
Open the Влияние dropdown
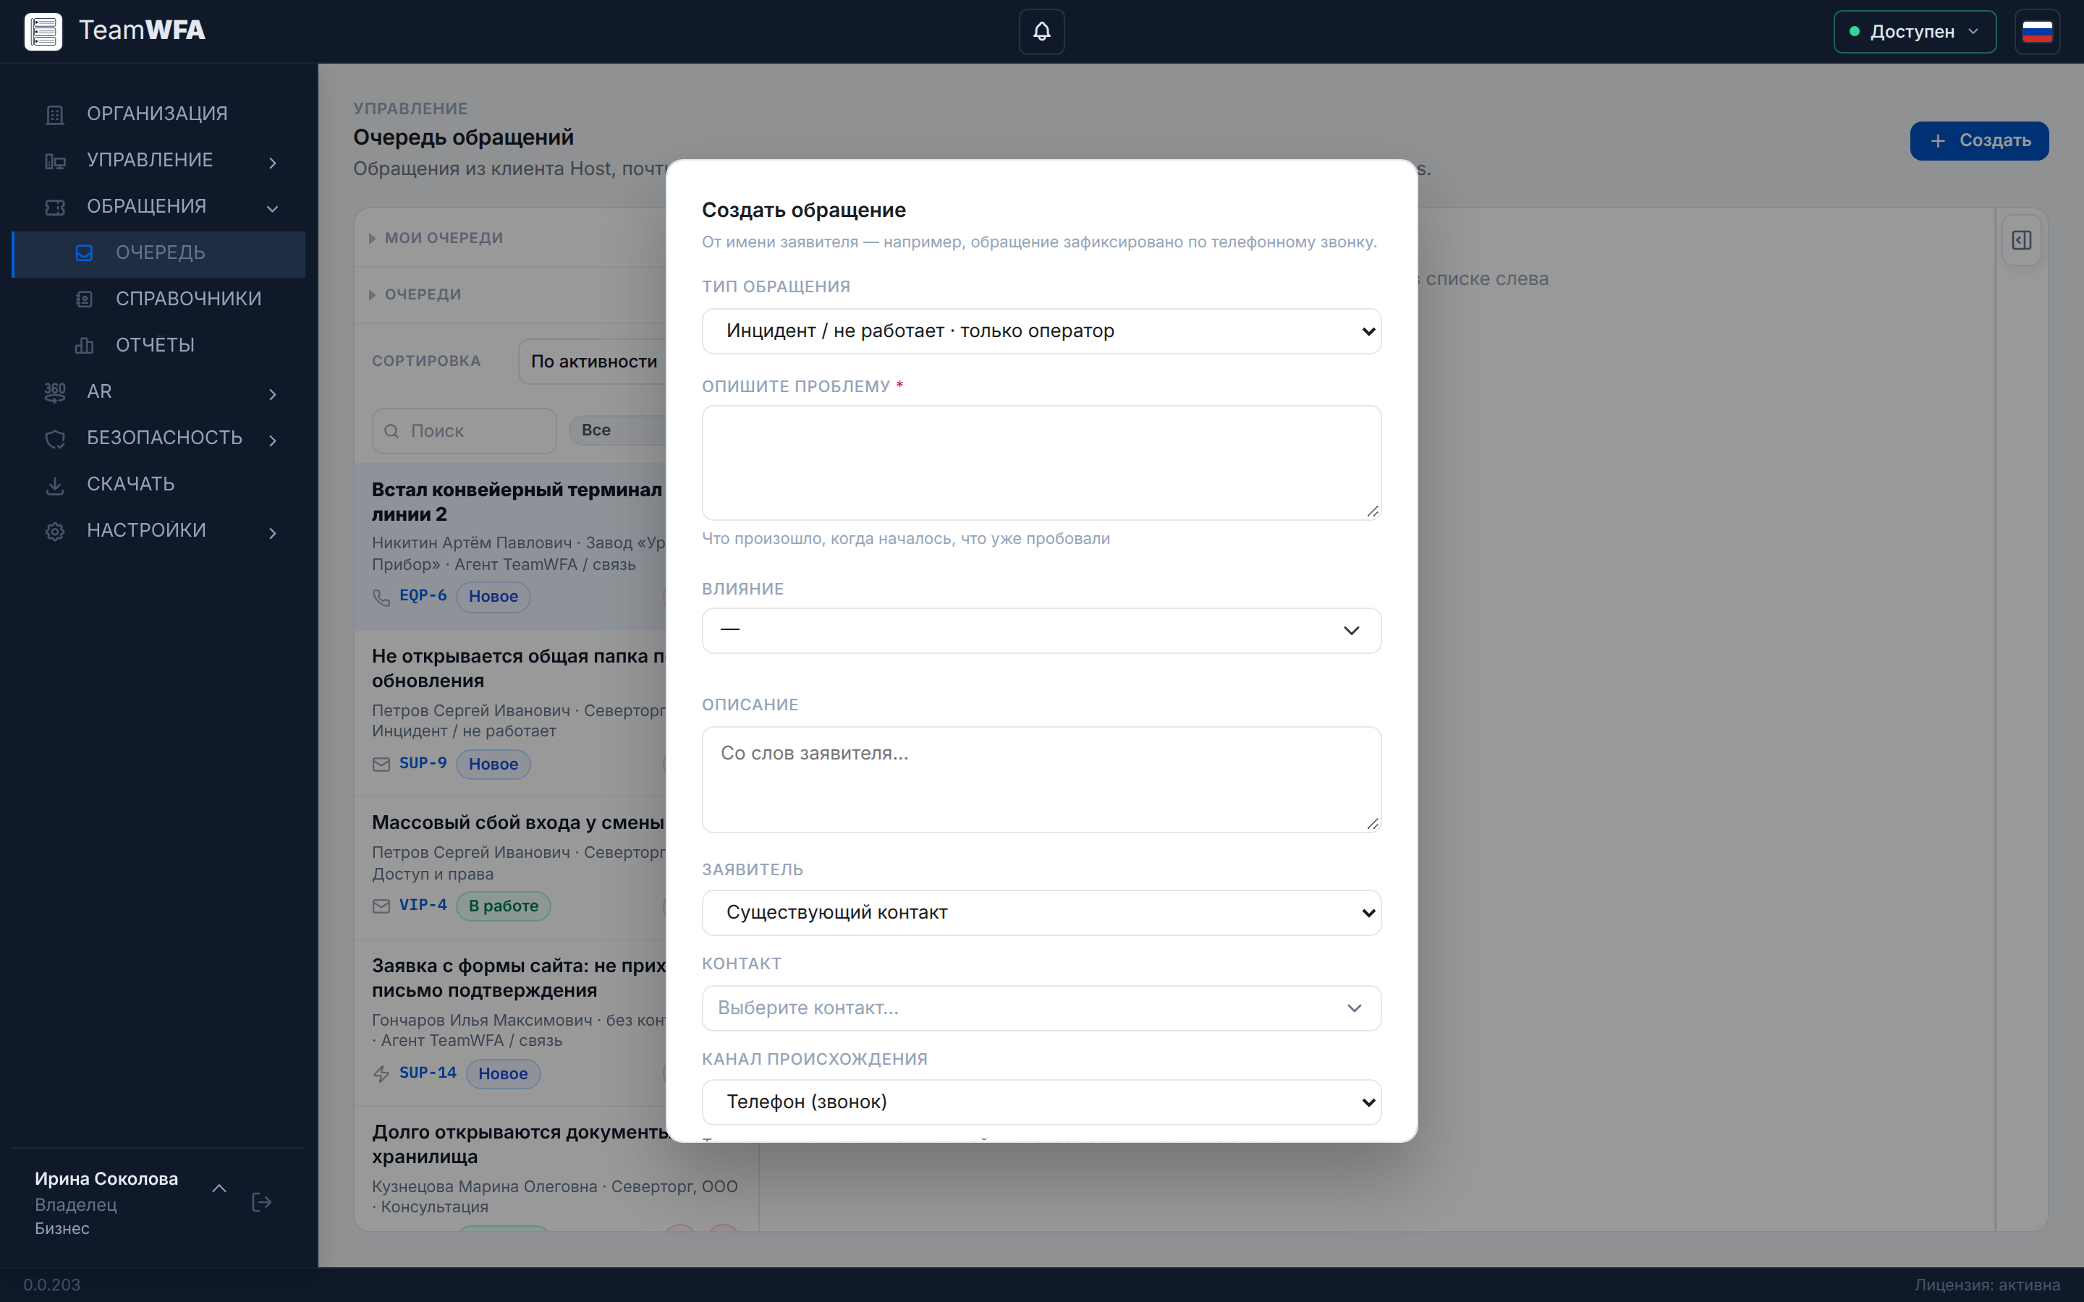pos(1041,630)
